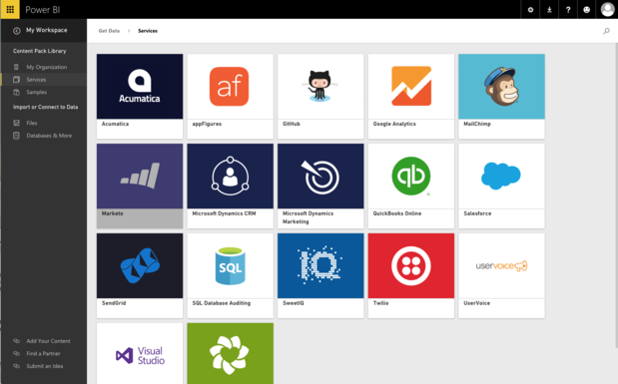Click the Find a Partner link
The width and height of the screenshot is (618, 384).
tap(43, 354)
